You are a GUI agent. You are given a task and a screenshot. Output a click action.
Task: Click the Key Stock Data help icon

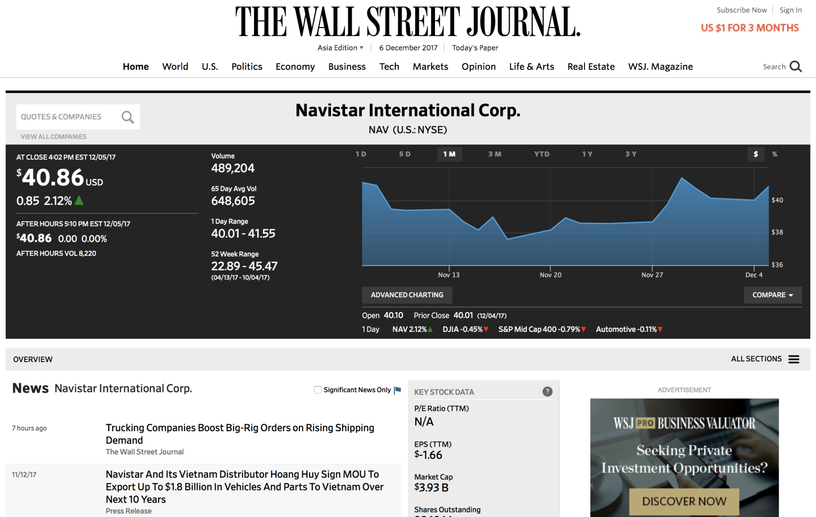547,392
